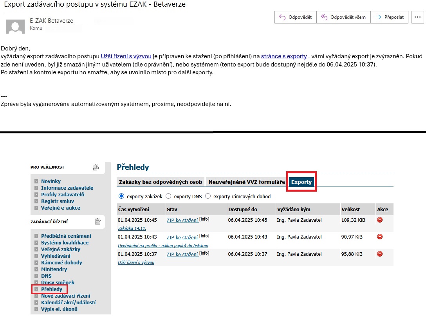Delete the export created at 10:43
Viewport: 426px width, 316px height.
pos(379,237)
